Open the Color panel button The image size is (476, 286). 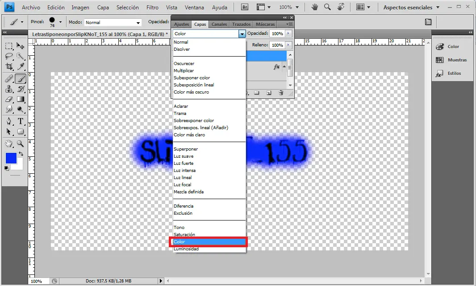(447, 47)
